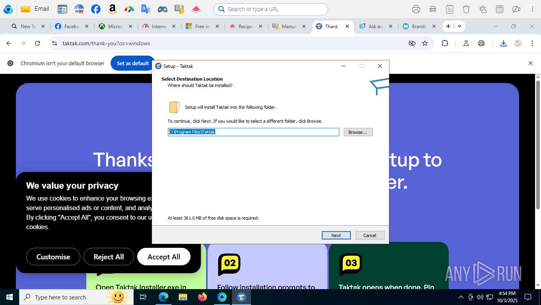Open Task View on the taskbar

tap(144, 297)
